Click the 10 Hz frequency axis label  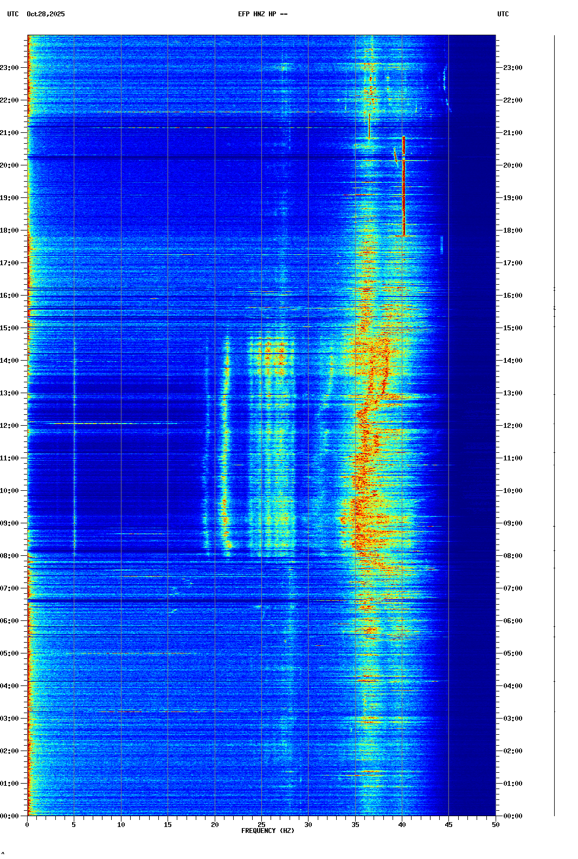click(x=121, y=825)
